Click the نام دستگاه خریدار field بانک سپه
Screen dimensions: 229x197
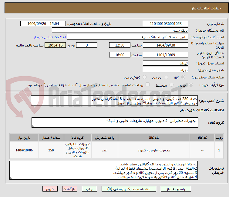(x=120, y=30)
